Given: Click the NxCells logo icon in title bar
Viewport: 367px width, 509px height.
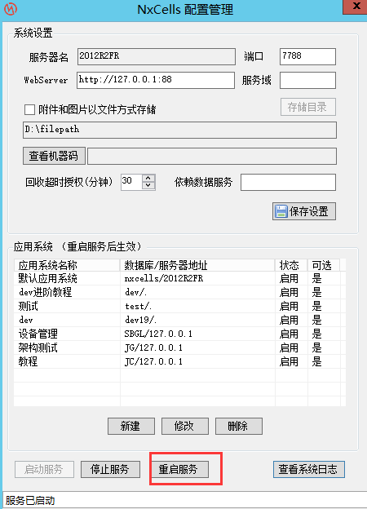Looking at the screenshot, I should [x=11, y=9].
